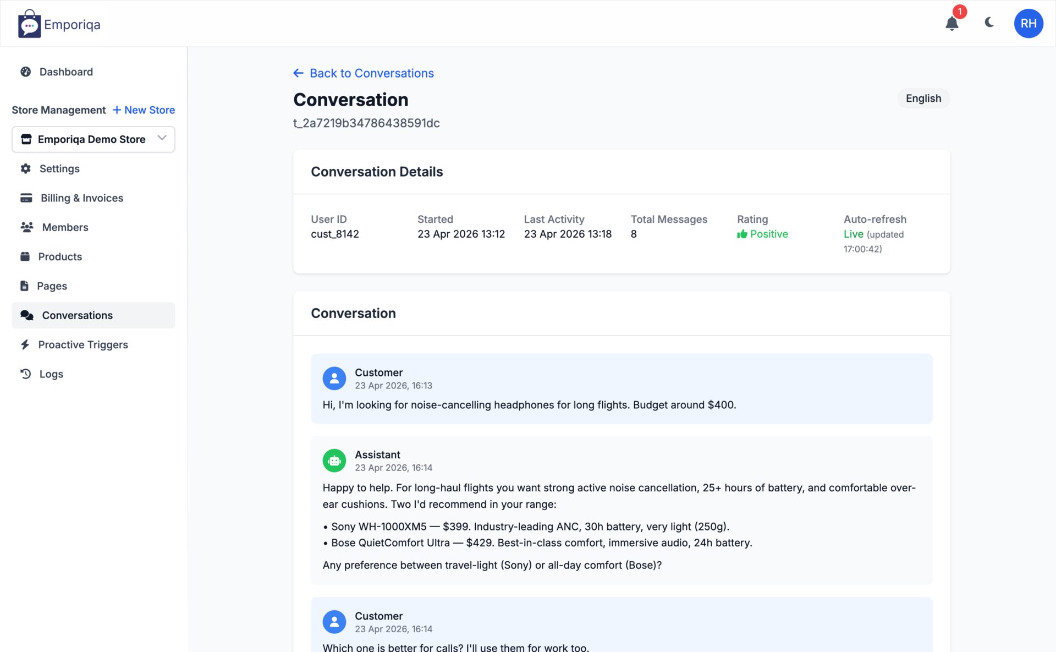The image size is (1056, 652).
Task: Toggle dark mode with the moon icon
Action: point(989,23)
